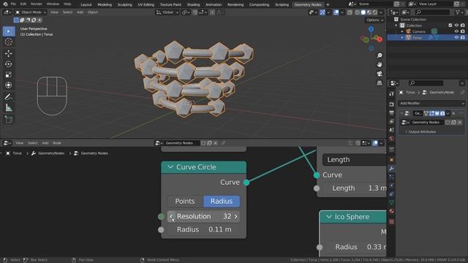
Task: Select the Transform tool
Action: coord(8,85)
